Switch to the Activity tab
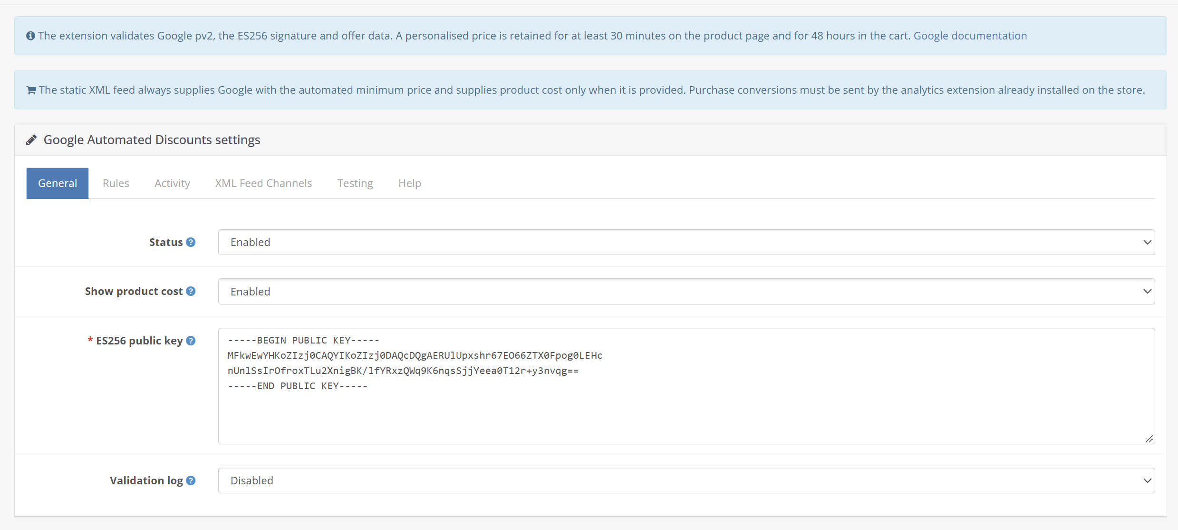The image size is (1178, 530). click(x=172, y=183)
